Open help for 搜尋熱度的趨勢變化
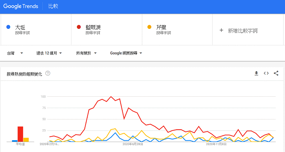 [48, 74]
